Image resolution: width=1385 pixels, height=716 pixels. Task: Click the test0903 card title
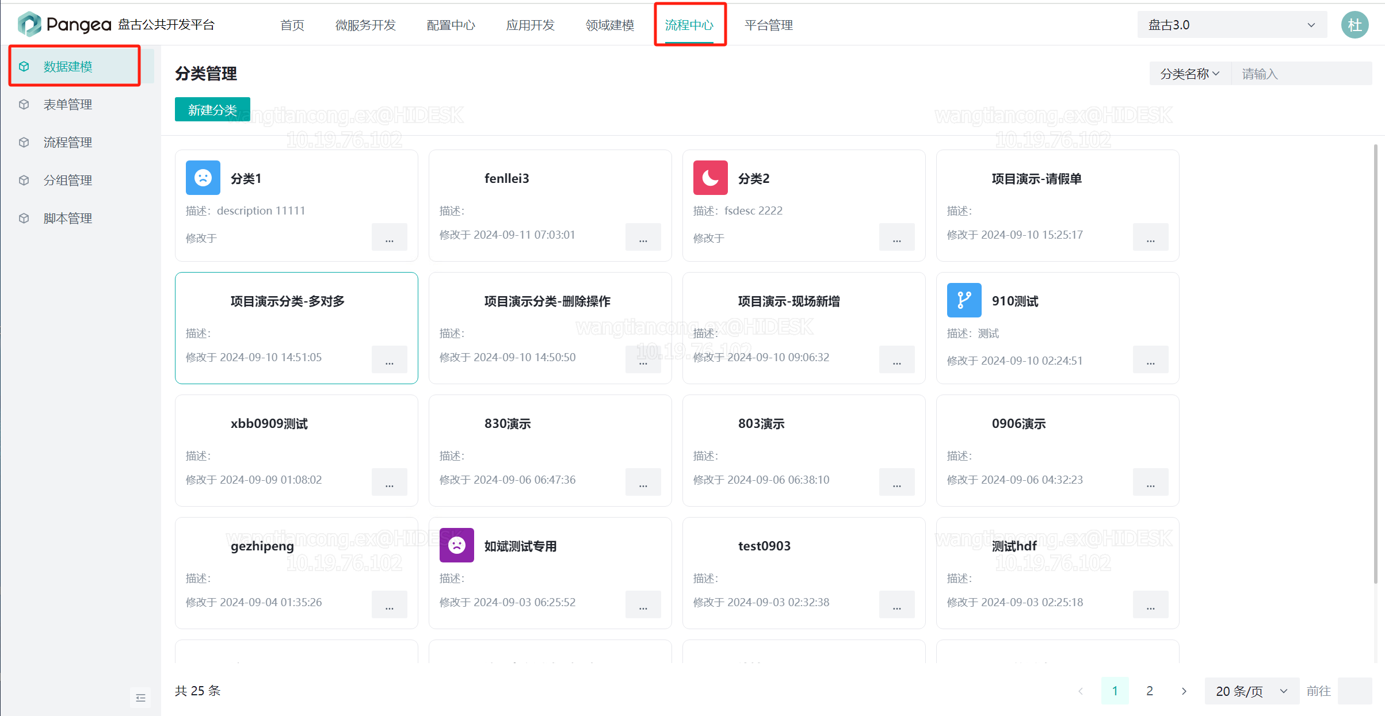[x=764, y=546]
